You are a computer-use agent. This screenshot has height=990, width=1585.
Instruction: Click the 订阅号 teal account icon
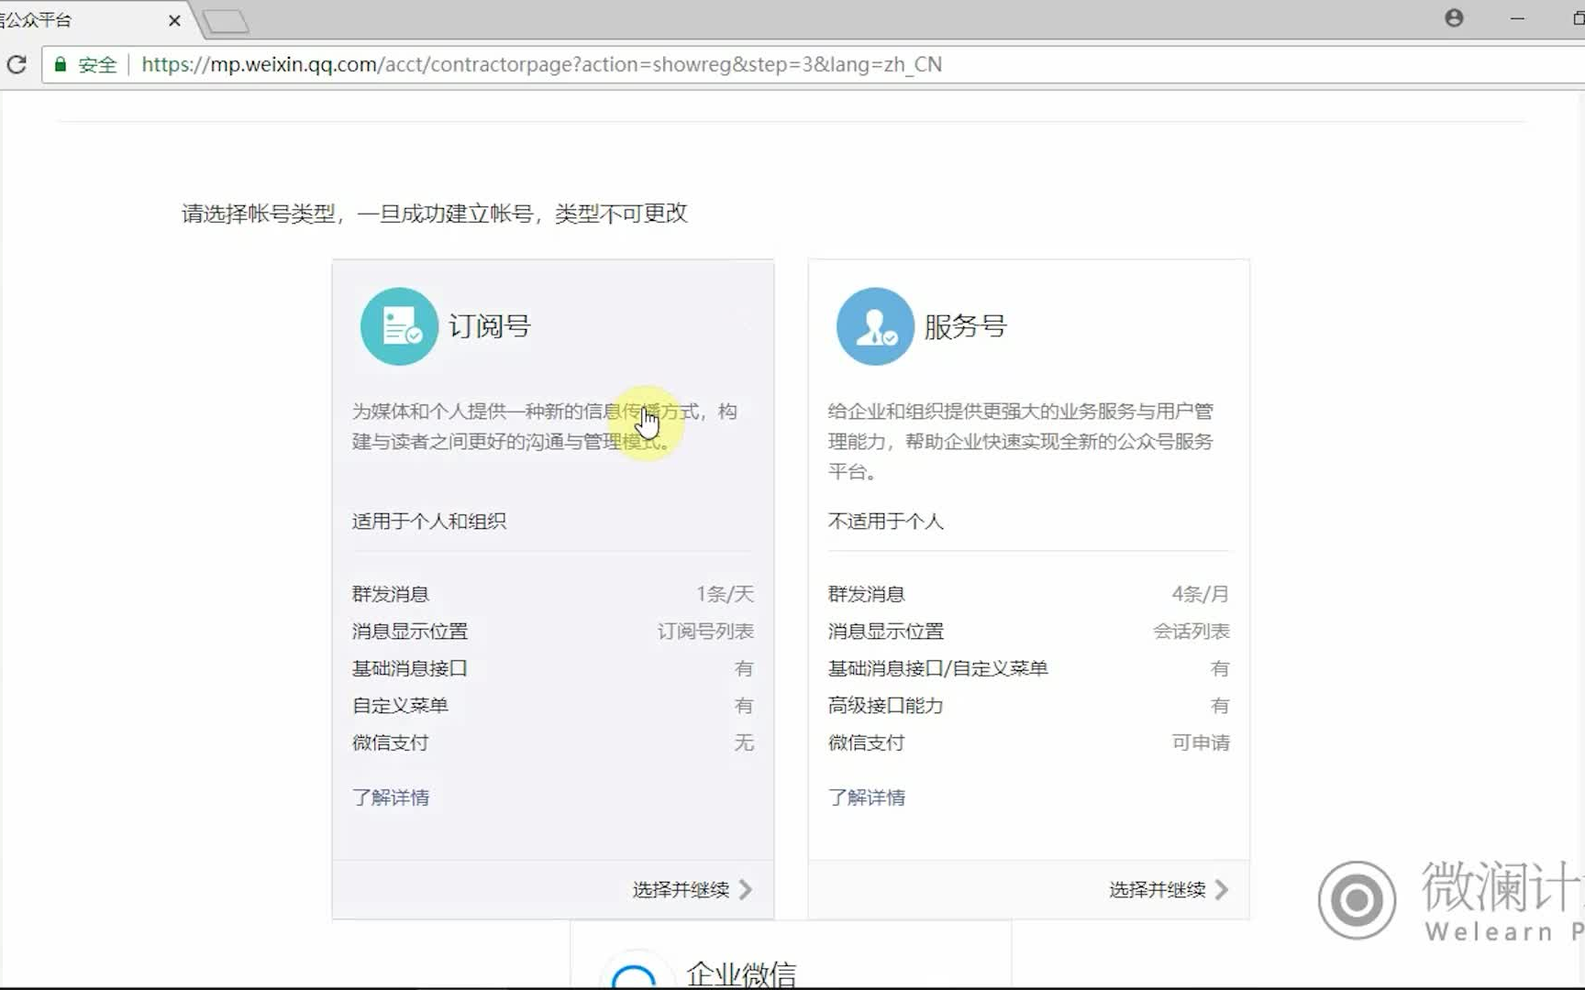[399, 326]
